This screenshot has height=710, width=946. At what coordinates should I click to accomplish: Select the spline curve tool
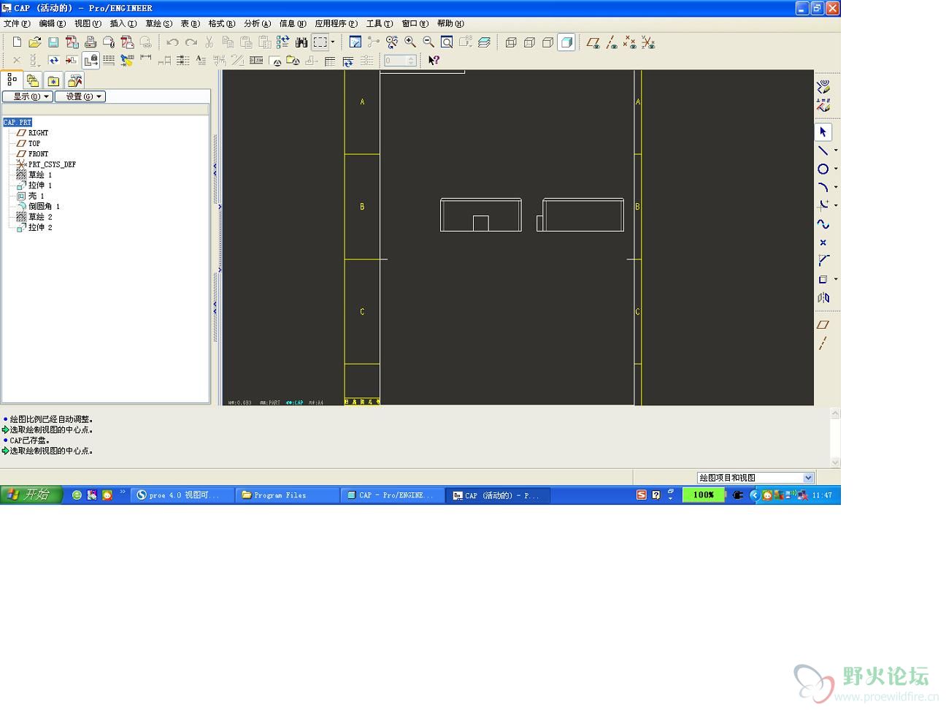click(x=823, y=224)
